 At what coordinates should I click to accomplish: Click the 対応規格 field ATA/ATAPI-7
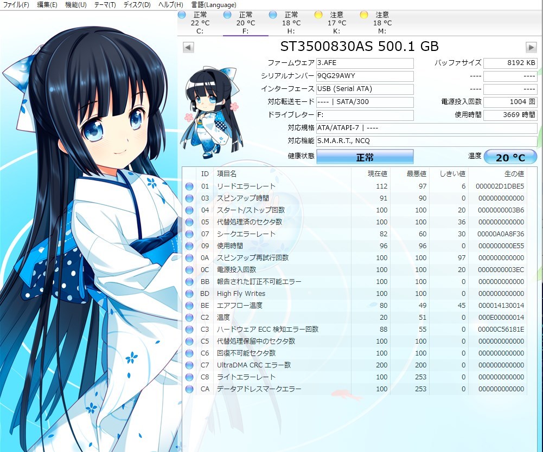(426, 128)
